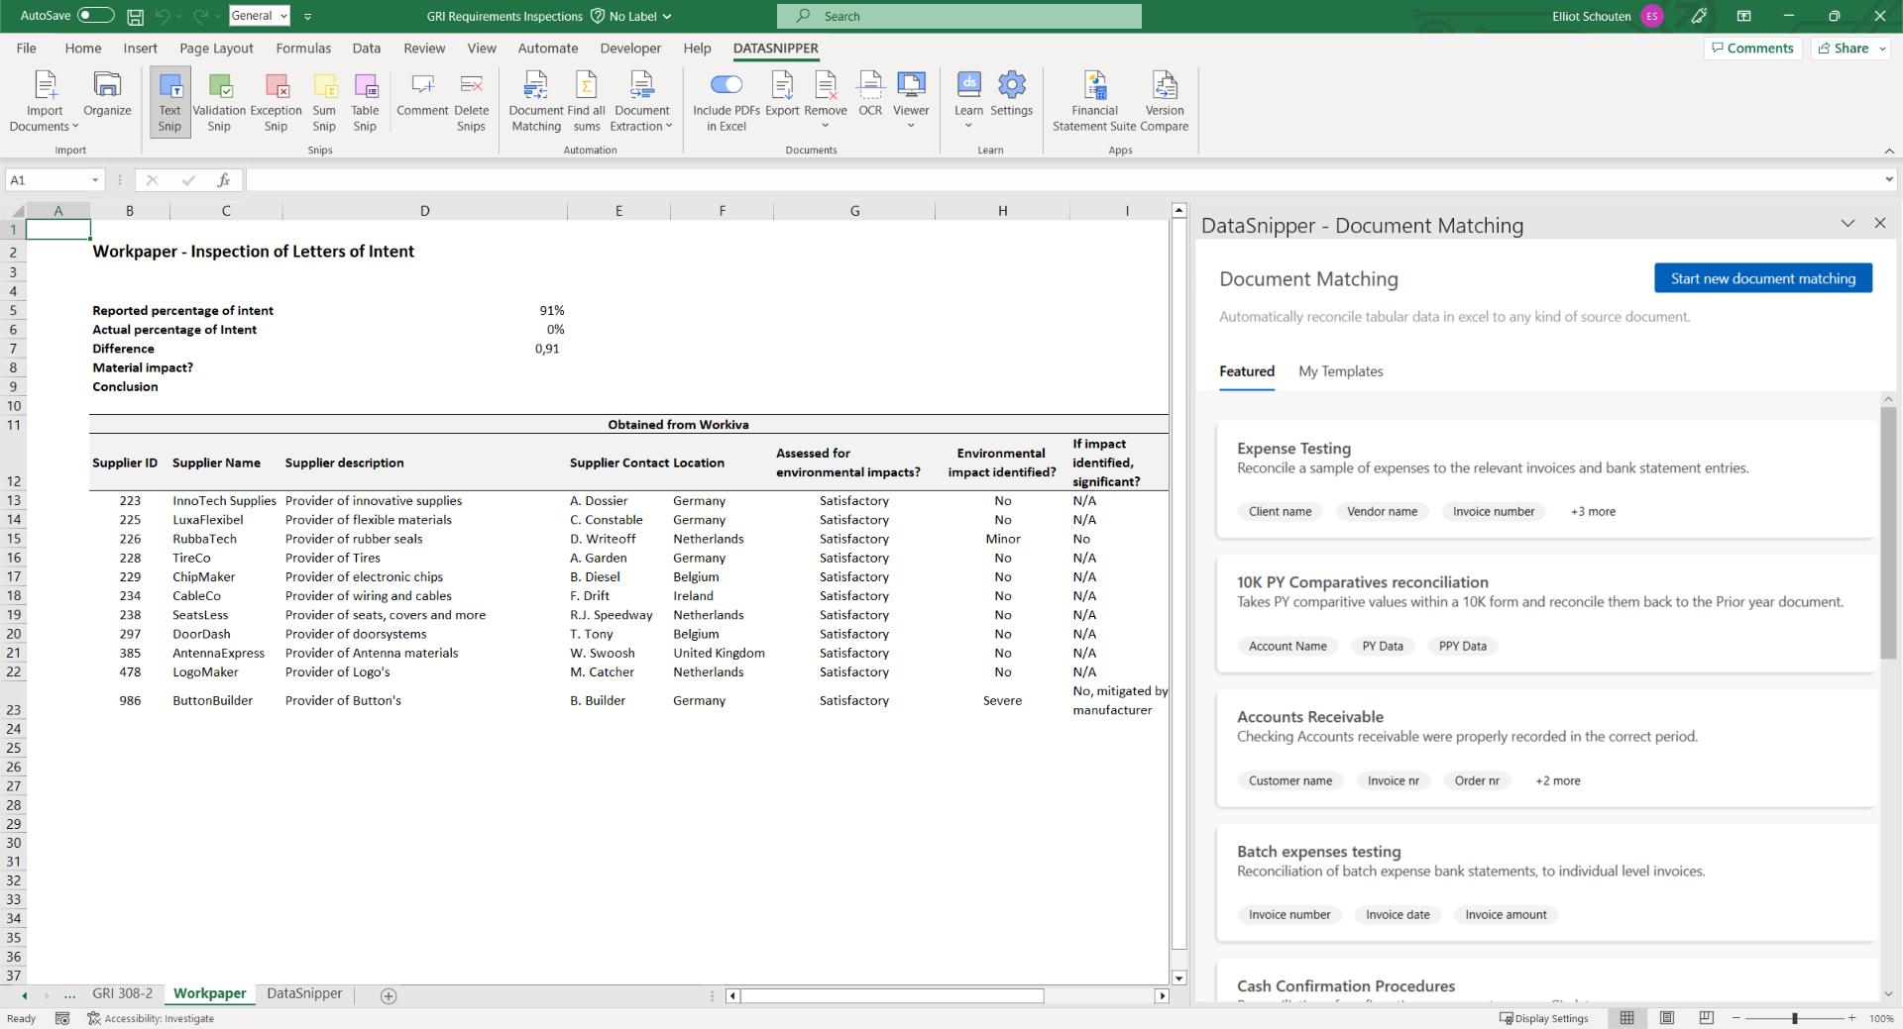1903x1029 pixels.
Task: Open Financial Statement Suite app
Action: point(1094,101)
